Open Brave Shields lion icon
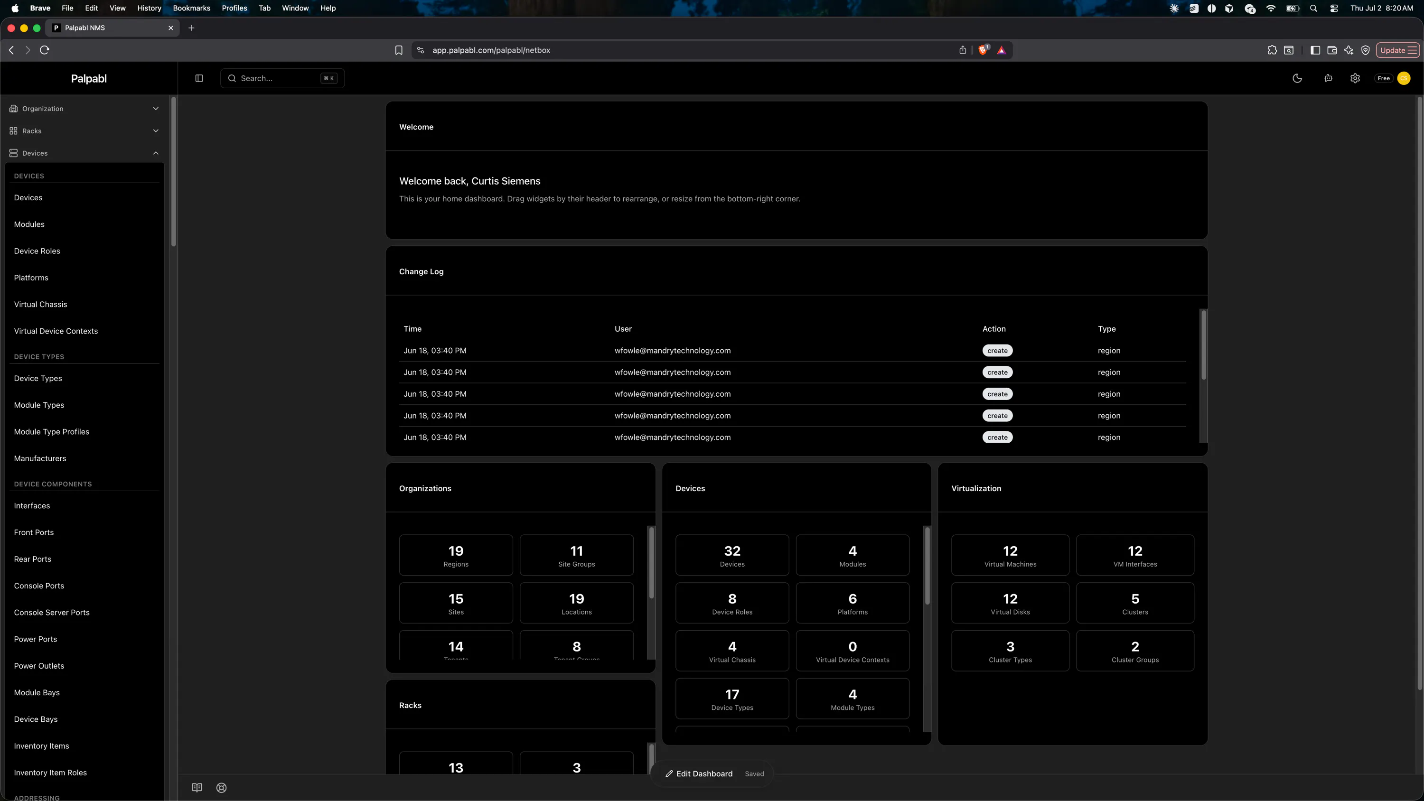Screen dimensions: 1424x801 pos(983,50)
